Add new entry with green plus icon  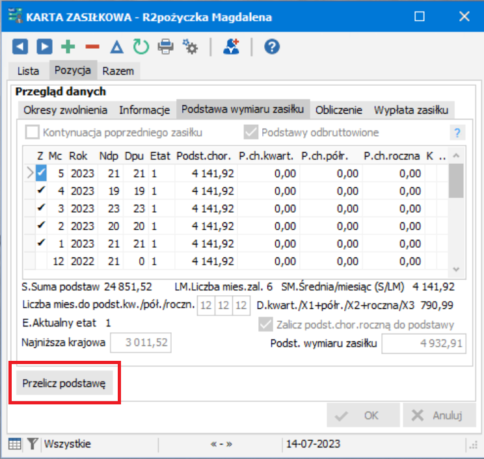tap(68, 47)
